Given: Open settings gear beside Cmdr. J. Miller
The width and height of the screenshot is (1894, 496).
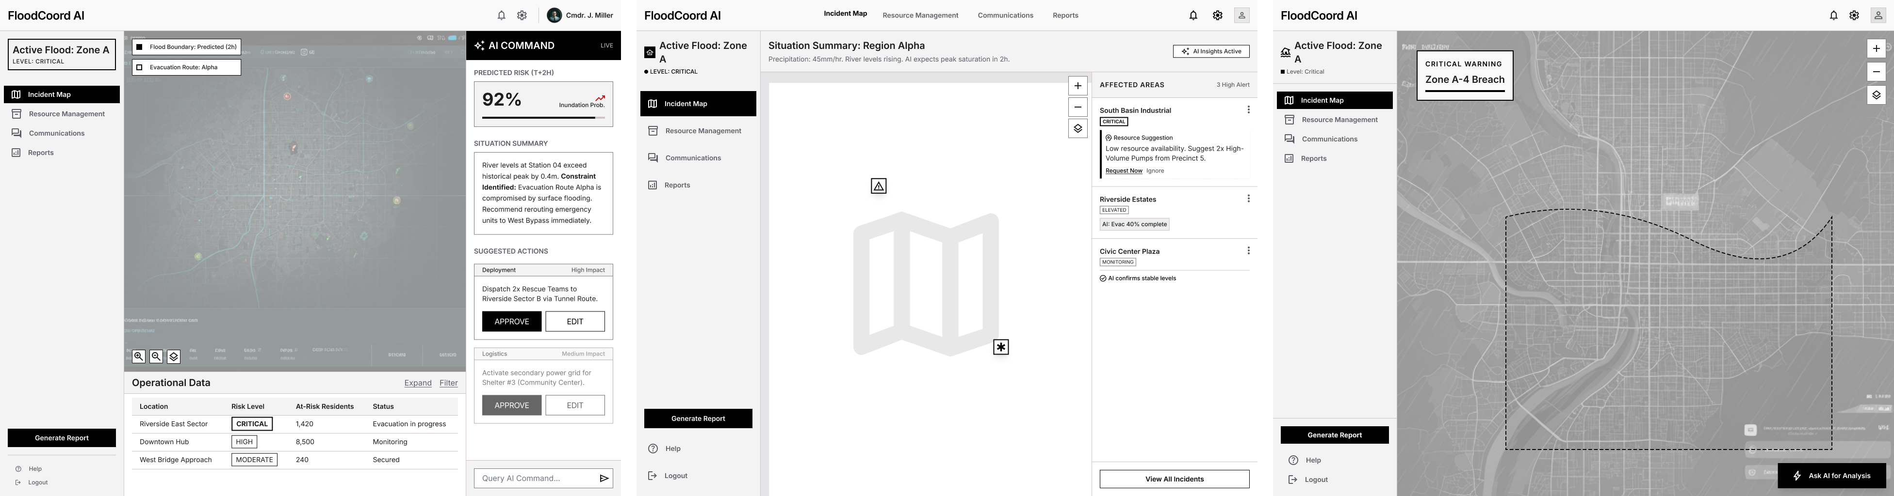Looking at the screenshot, I should coord(522,15).
